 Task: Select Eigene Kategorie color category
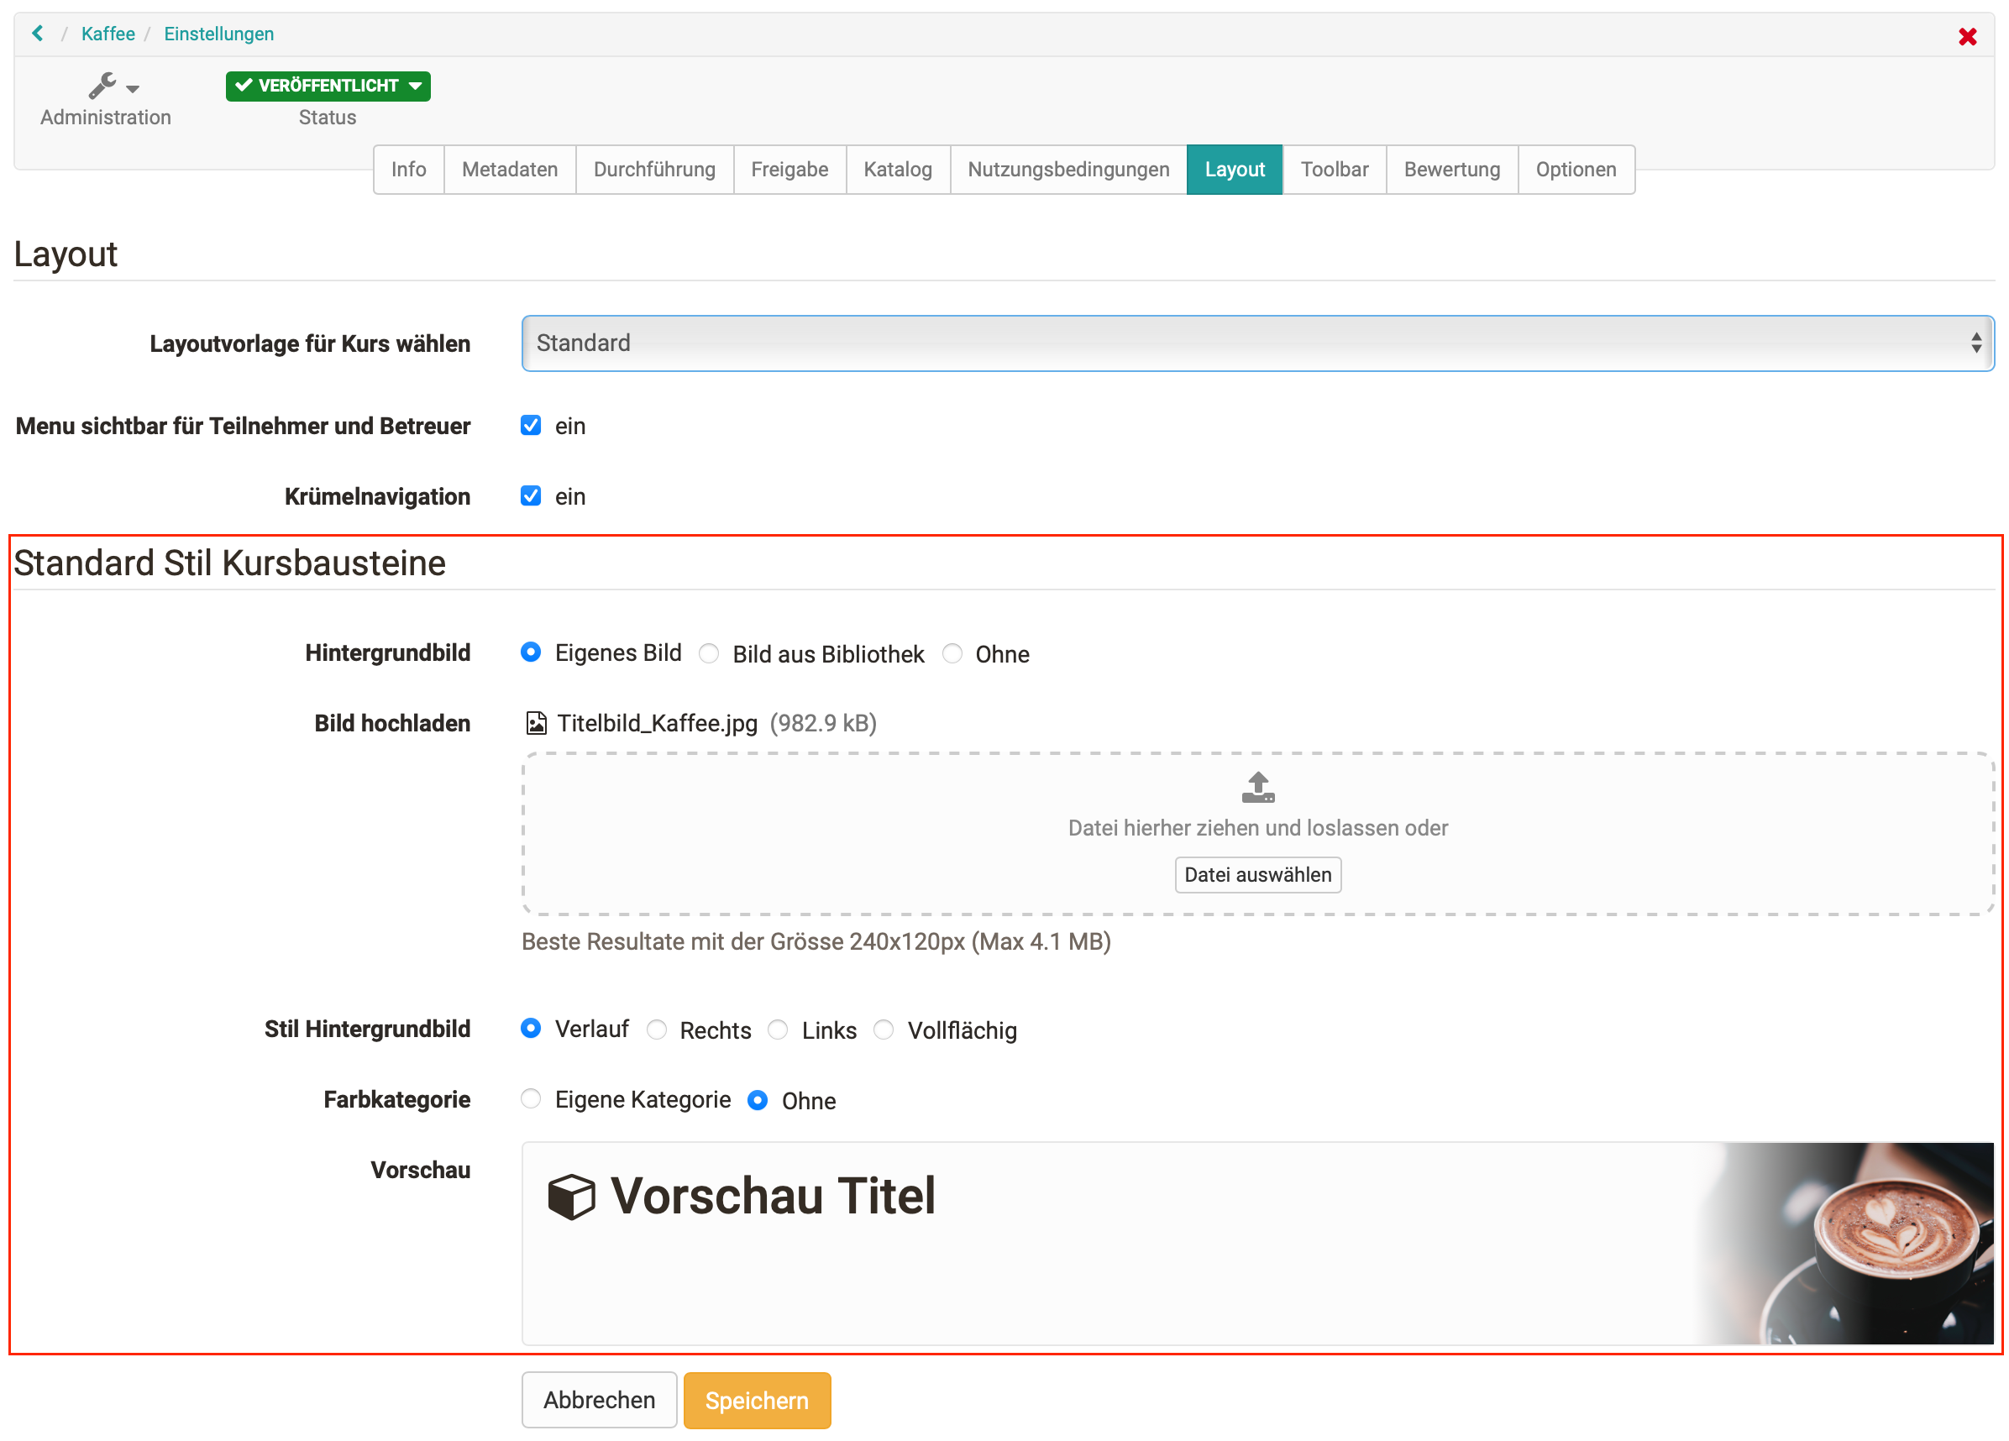pyautogui.click(x=531, y=1099)
